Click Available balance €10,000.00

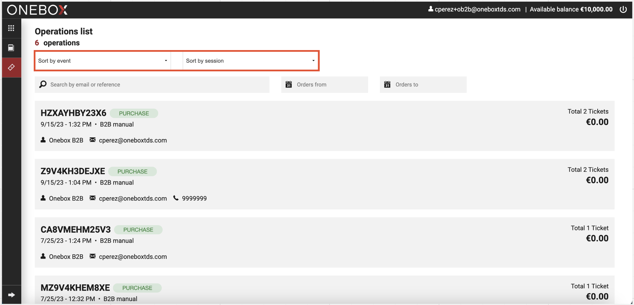571,9
